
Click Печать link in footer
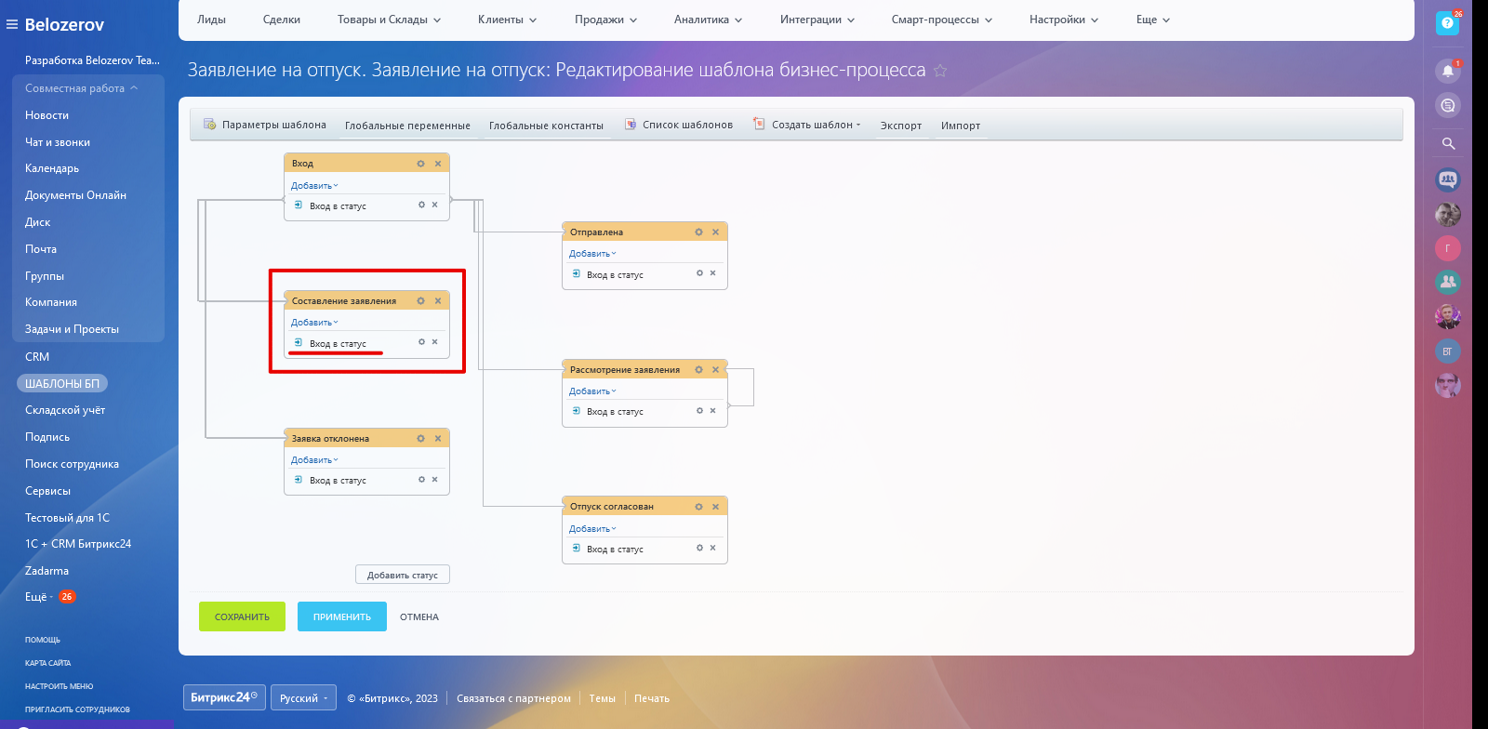[652, 698]
